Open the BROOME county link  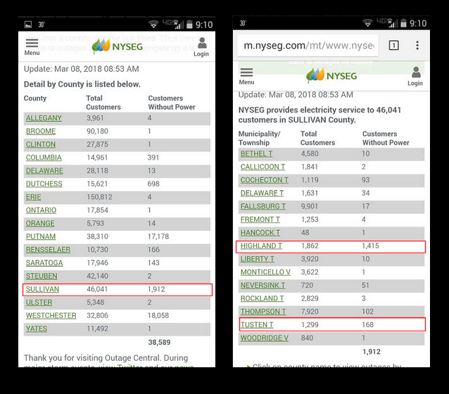(41, 131)
